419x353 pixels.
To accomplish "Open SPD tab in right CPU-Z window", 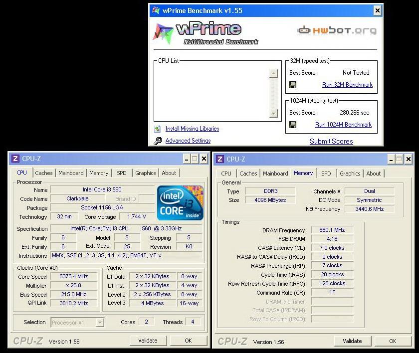I will pyautogui.click(x=326, y=174).
